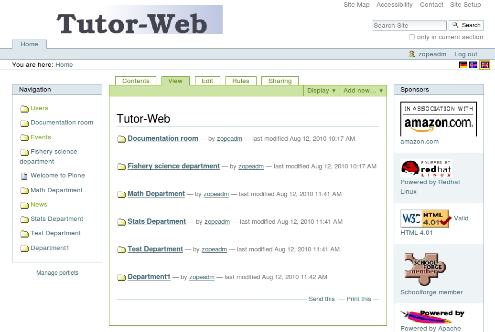Image resolution: width=495 pixels, height=332 pixels.
Task: Click folder icon next to Stats Department heading
Action: [121, 222]
